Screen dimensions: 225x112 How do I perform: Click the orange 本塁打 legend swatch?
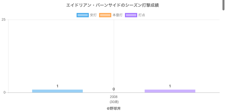tap(105, 15)
